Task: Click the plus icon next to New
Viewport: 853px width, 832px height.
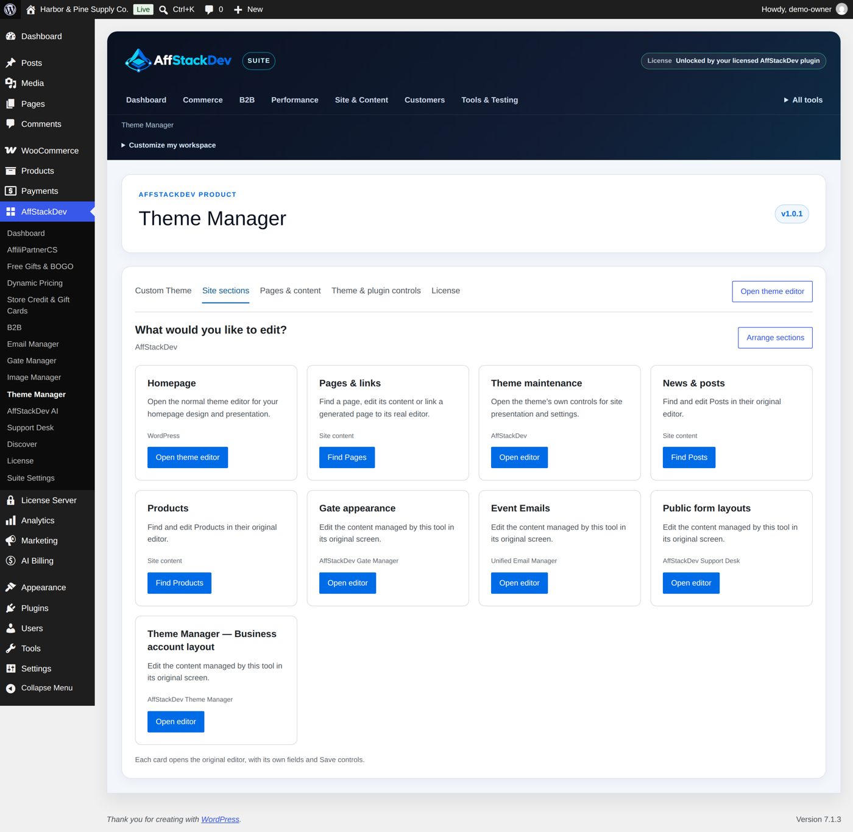Action: (238, 10)
